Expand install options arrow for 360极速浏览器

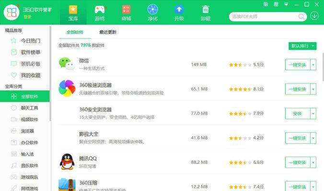[x=313, y=89]
